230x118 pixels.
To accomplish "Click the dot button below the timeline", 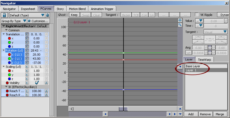I will [105, 114].
